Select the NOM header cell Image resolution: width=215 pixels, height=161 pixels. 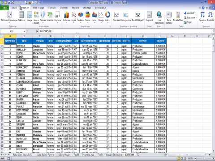(24, 41)
